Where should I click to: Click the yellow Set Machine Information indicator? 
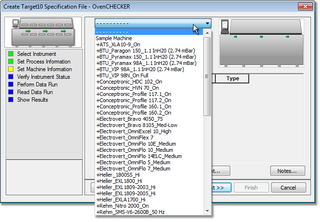point(11,69)
